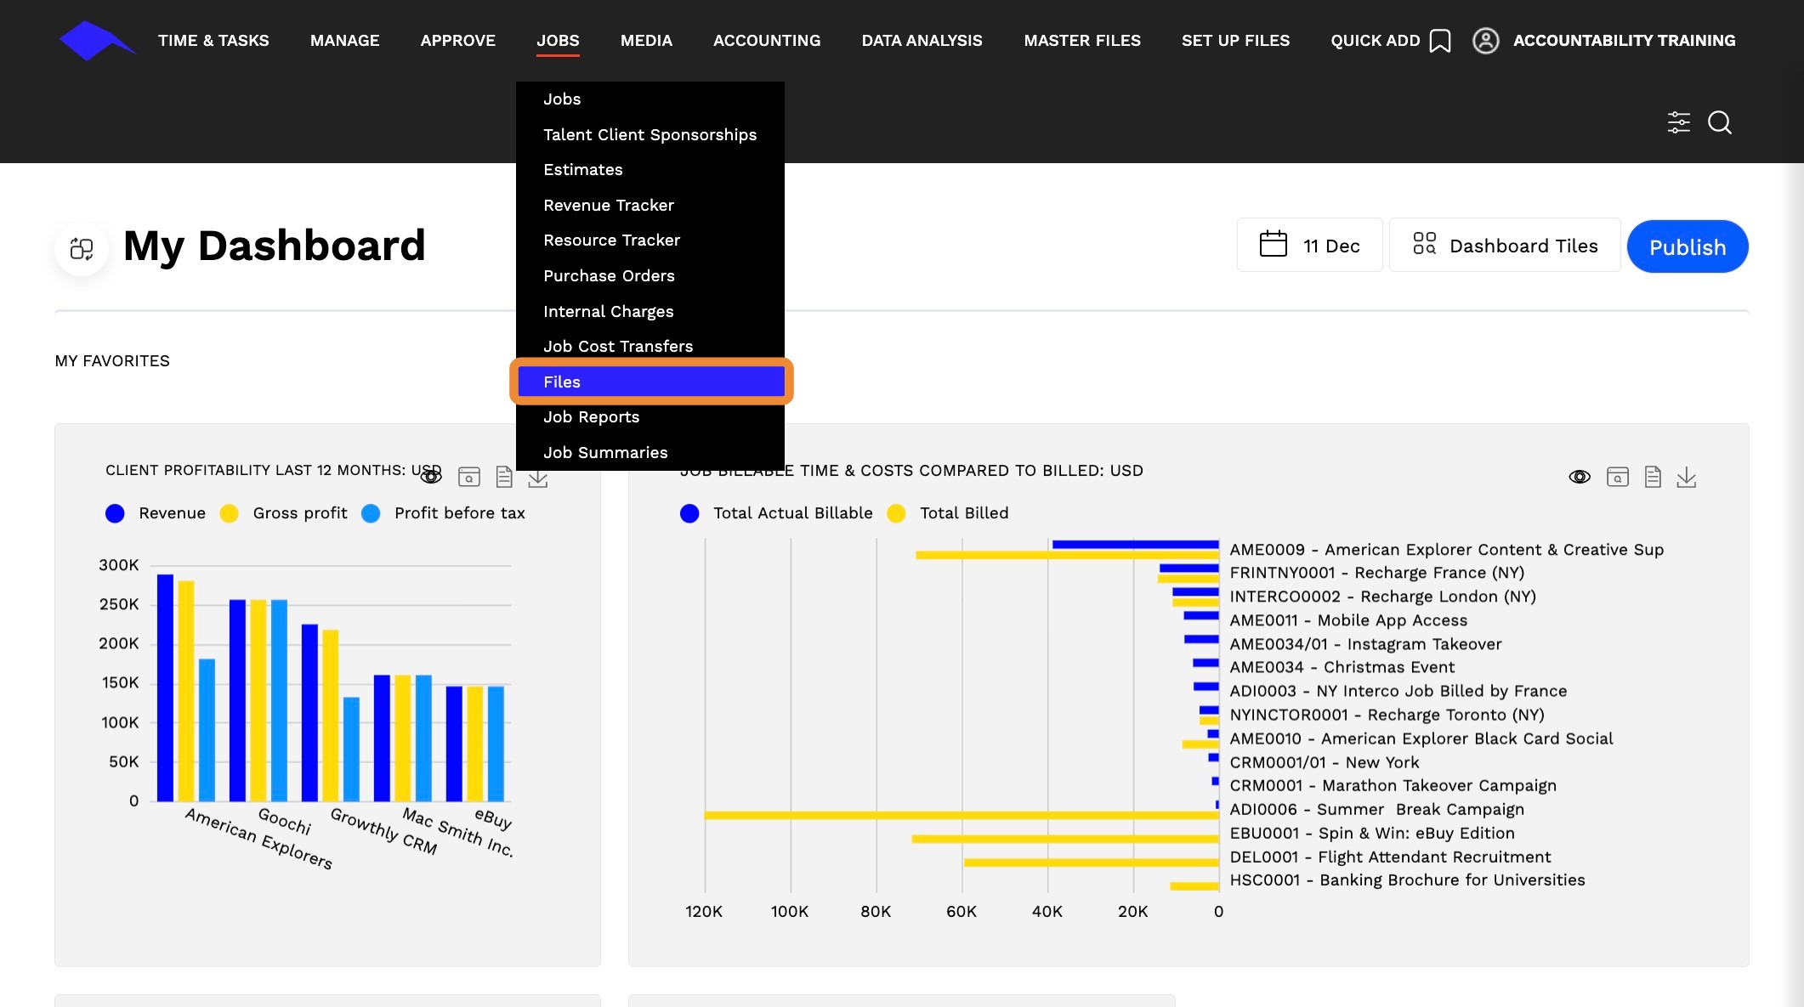The image size is (1804, 1007).
Task: Toggle Gross profit legend series
Action: (x=284, y=513)
